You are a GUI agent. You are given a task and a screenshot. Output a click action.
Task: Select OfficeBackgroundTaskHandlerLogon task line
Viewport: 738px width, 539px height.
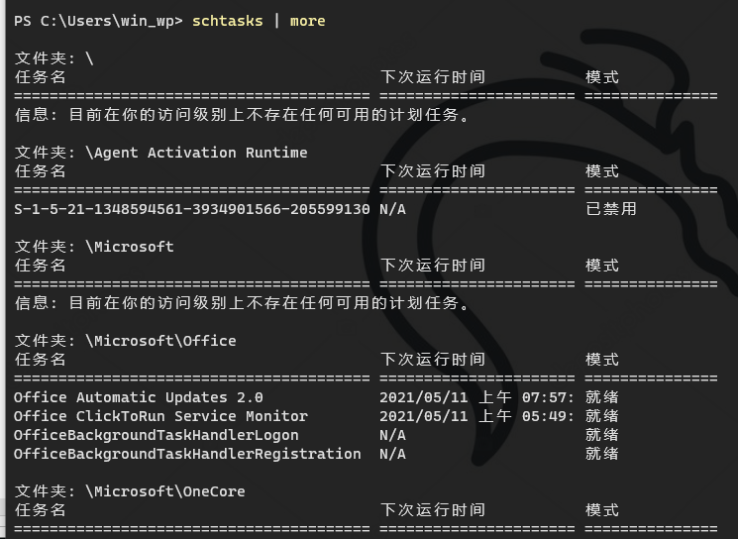157,435
